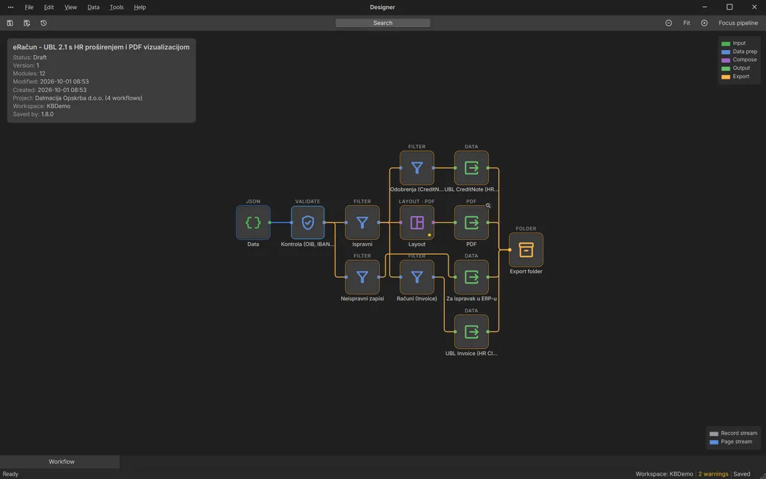Select the UBL Invoice data output node
Viewport: 766px width, 479px height.
pos(471,332)
